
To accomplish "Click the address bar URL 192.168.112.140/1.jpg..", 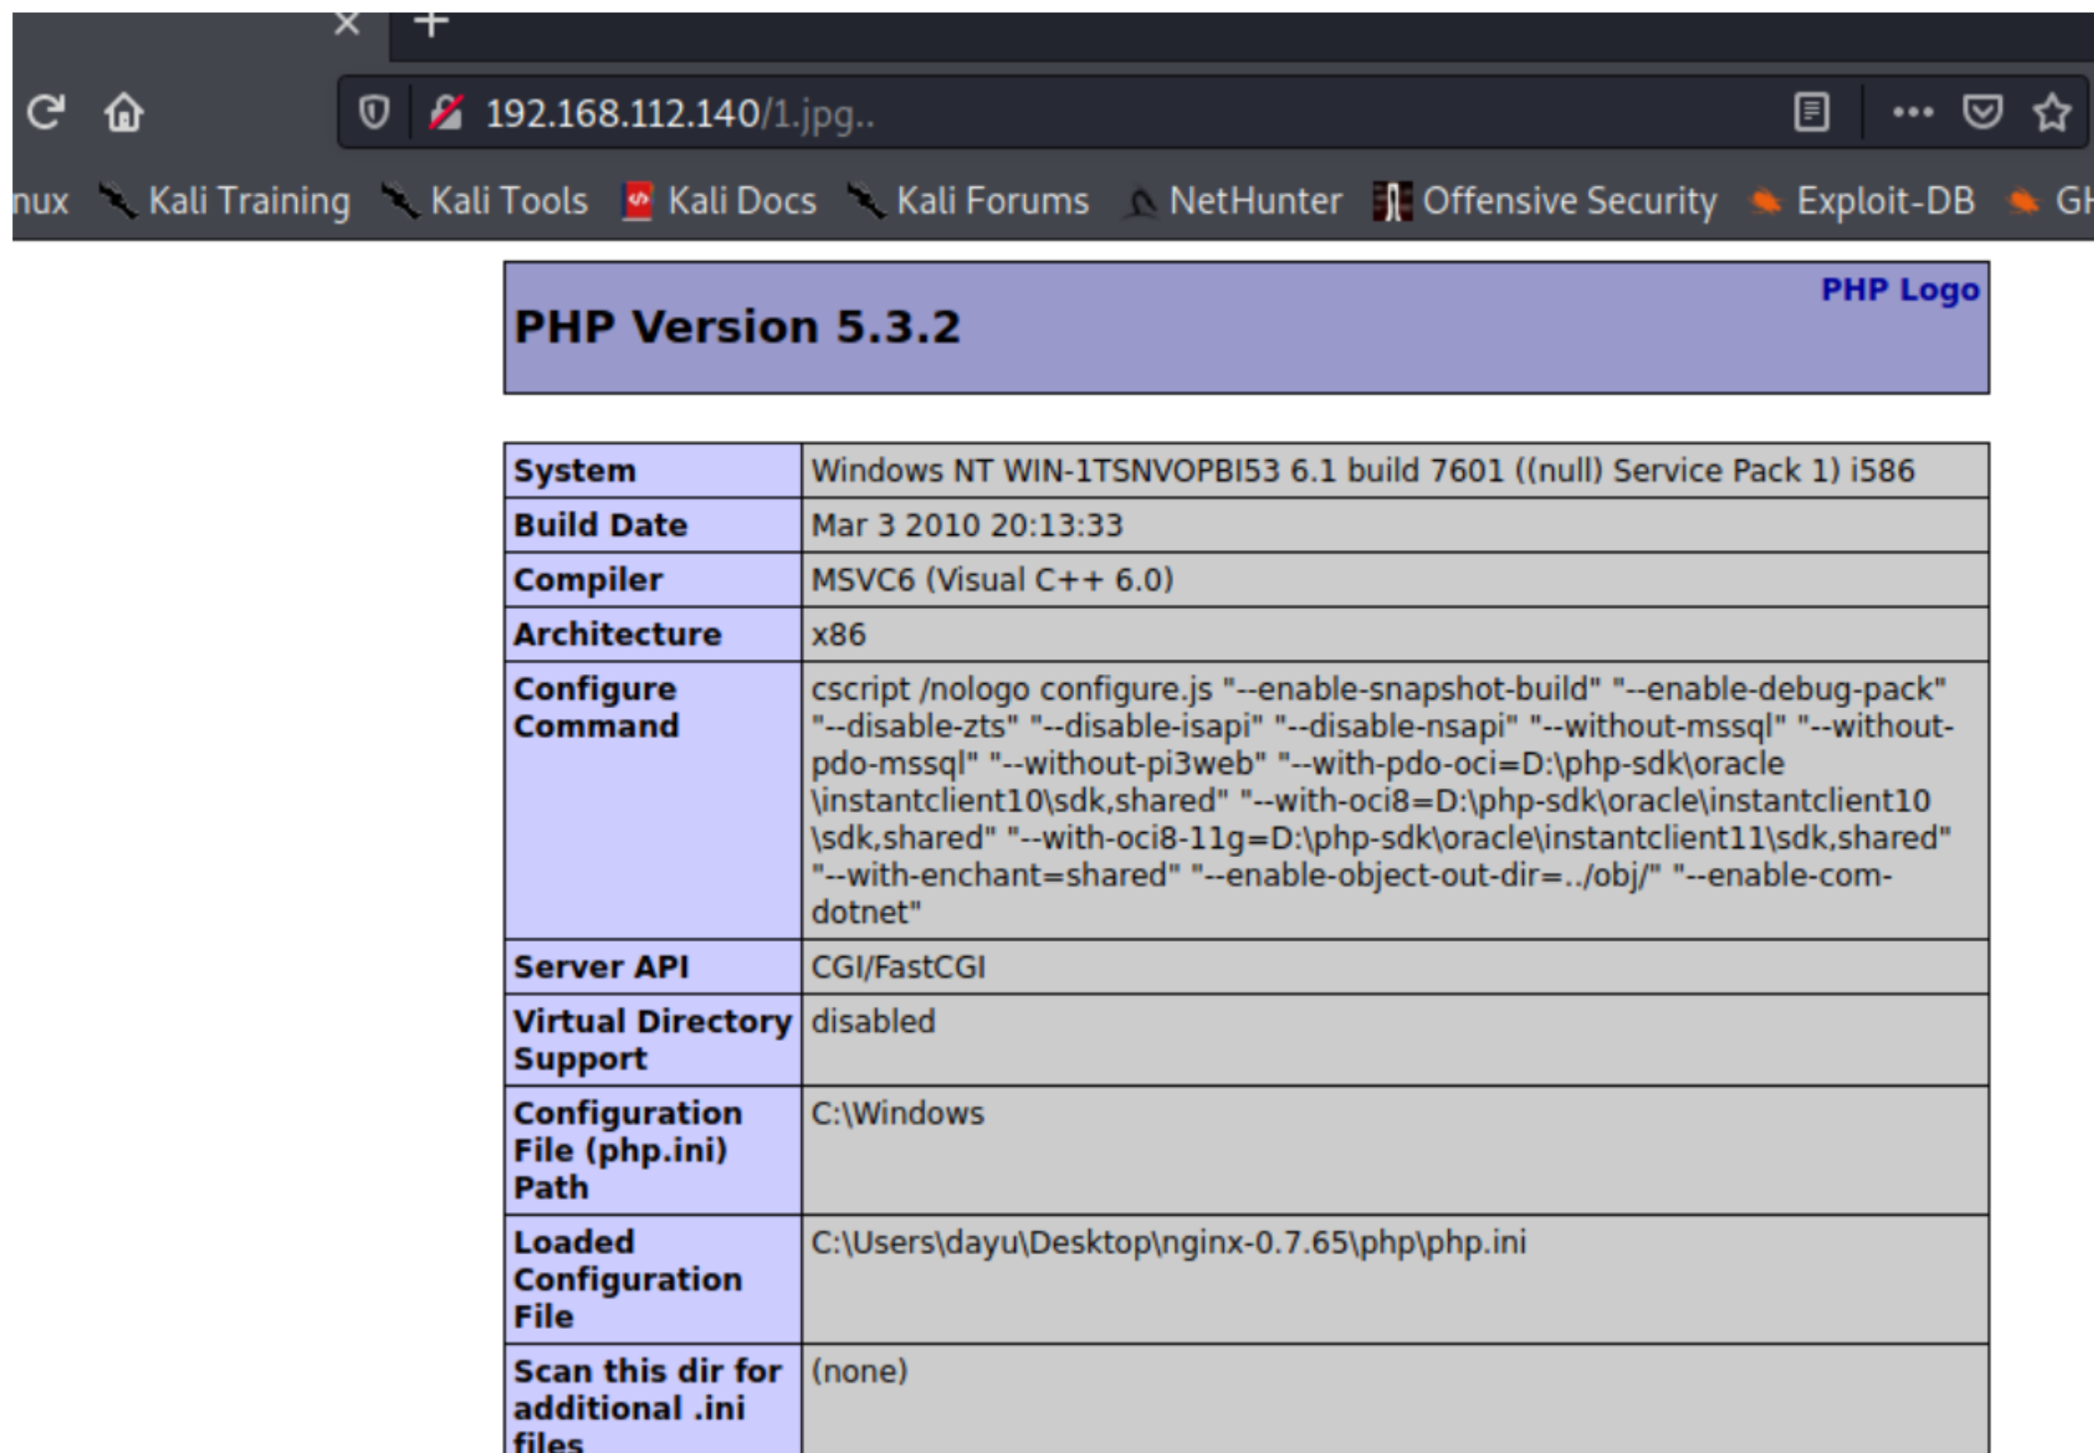I will coord(680,114).
